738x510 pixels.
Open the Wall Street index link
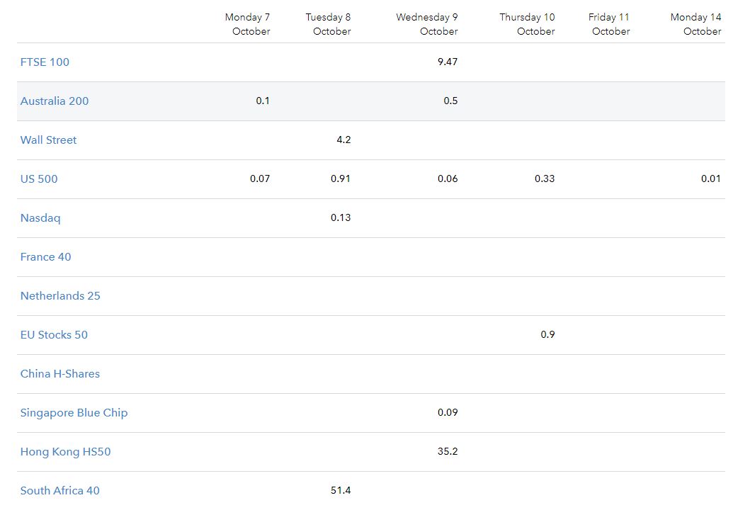pyautogui.click(x=48, y=140)
